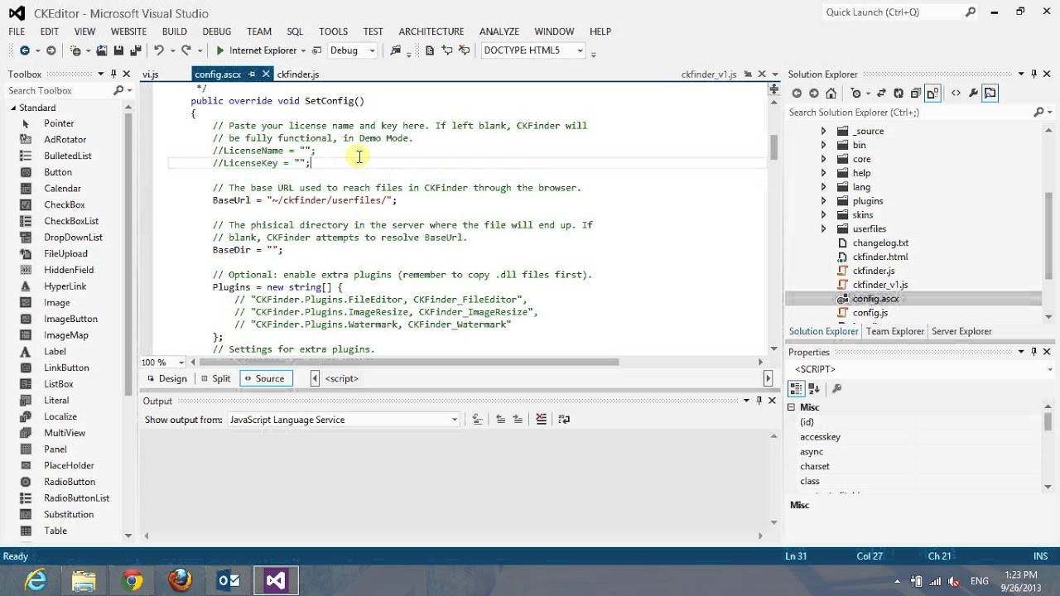Switch to the ckfinder.js tab
1060x596 pixels.
coord(297,74)
